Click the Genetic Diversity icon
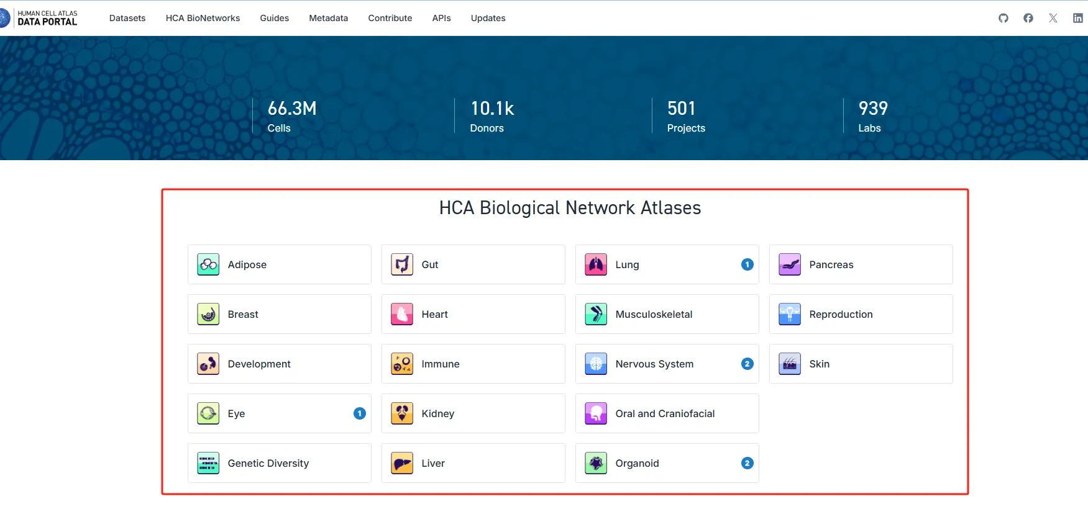Viewport: 1088px width, 509px height. 208,463
